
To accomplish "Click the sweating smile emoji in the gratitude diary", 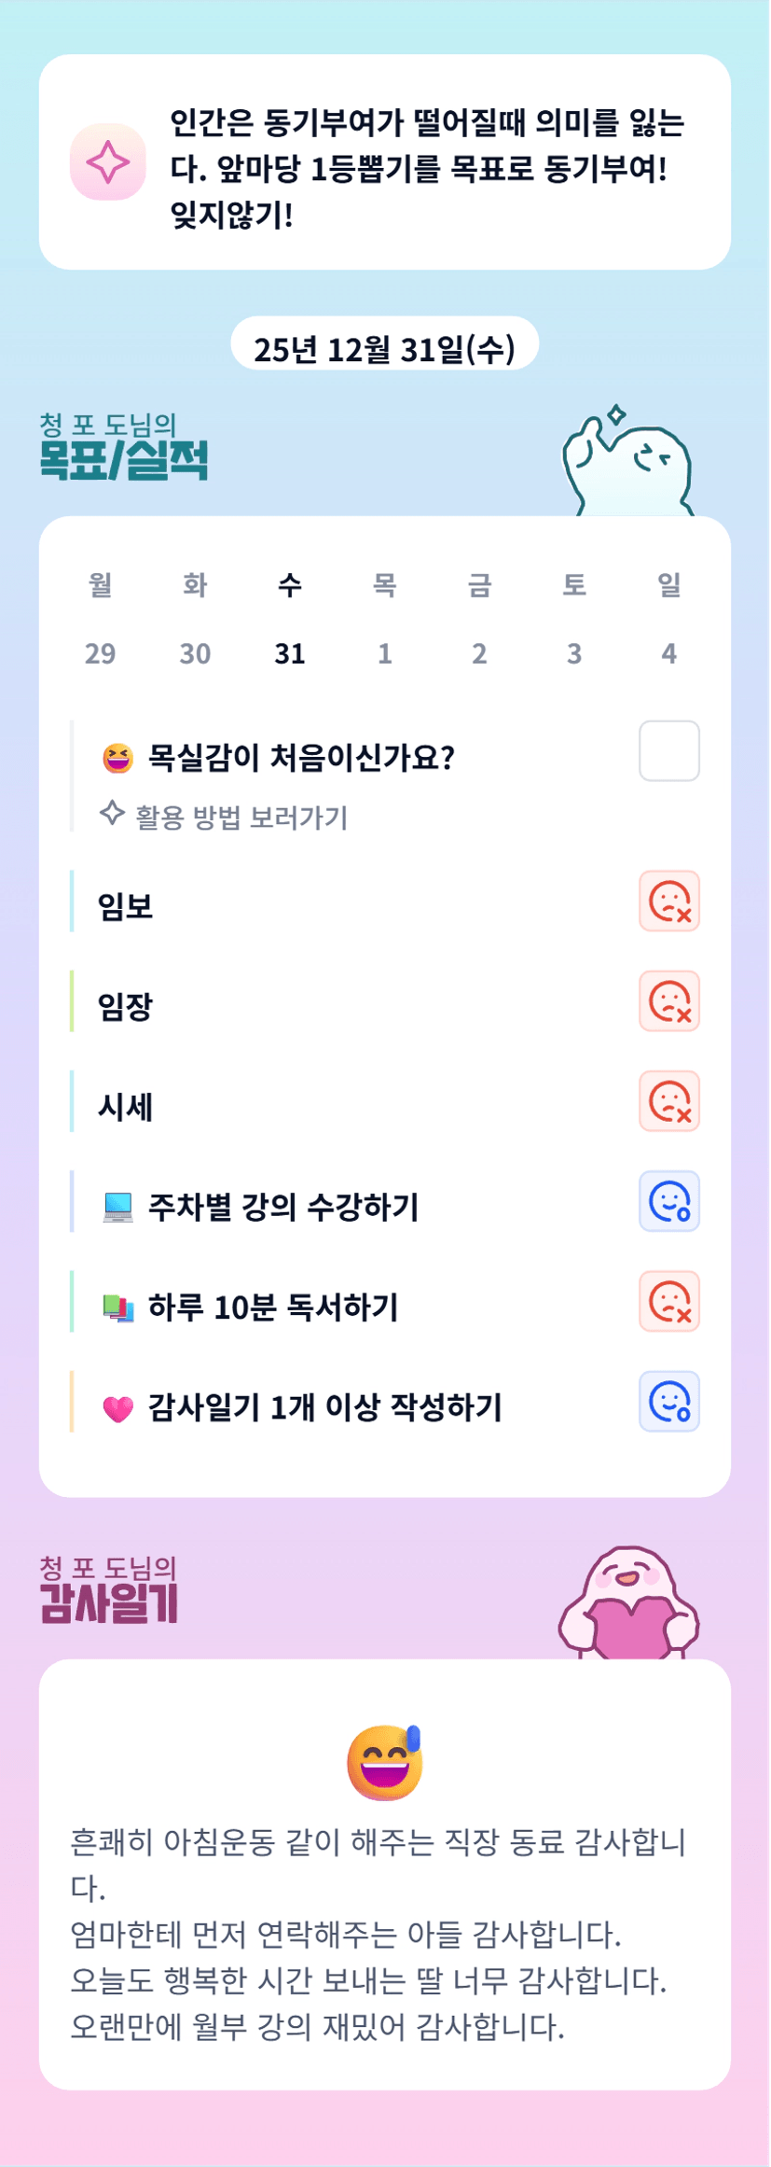I will tap(385, 1762).
